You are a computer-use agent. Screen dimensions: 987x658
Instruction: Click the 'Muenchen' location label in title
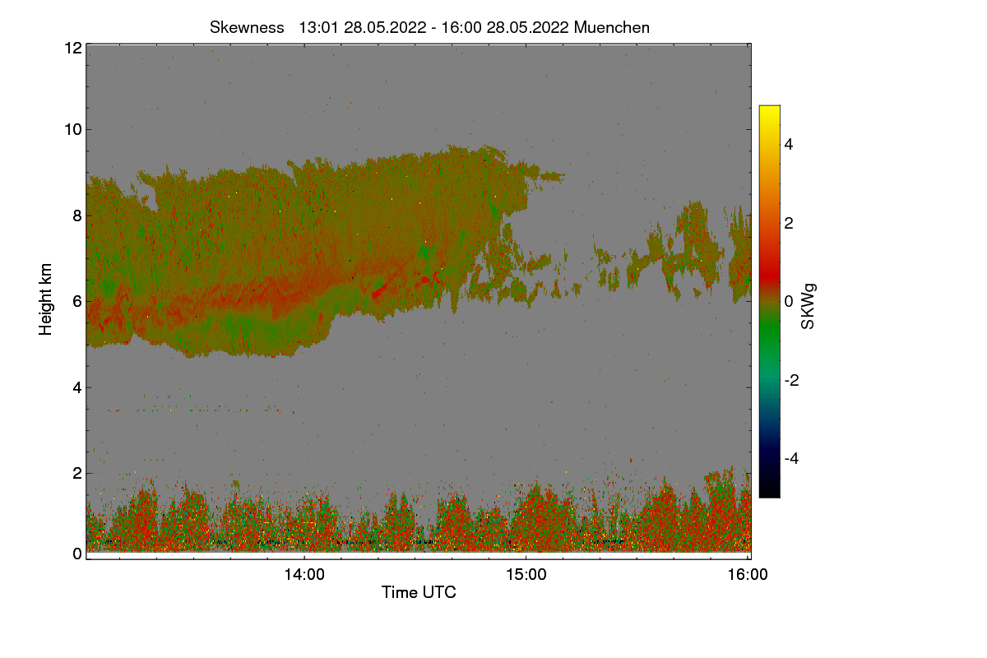click(612, 27)
